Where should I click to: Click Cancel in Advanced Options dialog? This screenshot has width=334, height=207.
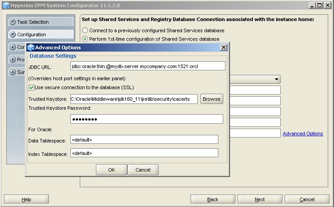(x=143, y=170)
